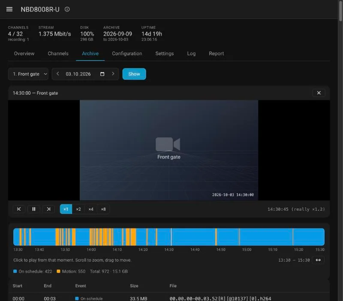Click the orange Motion legend swatch
Viewport: 343px width, 301px height.
(58, 271)
